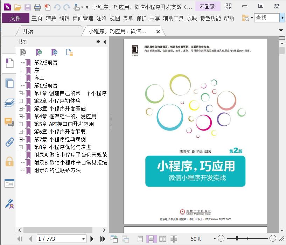Switch to facing two-page view
Screen dimensions: 286x245
pyautogui.click(x=162, y=239)
